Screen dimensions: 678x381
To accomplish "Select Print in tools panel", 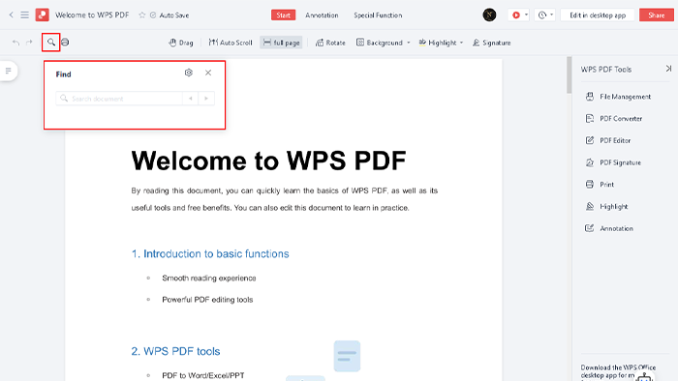I will tap(600, 185).
